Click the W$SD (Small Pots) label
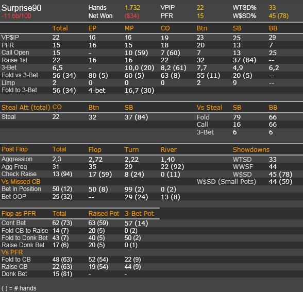The image size is (303, 292). [226, 181]
